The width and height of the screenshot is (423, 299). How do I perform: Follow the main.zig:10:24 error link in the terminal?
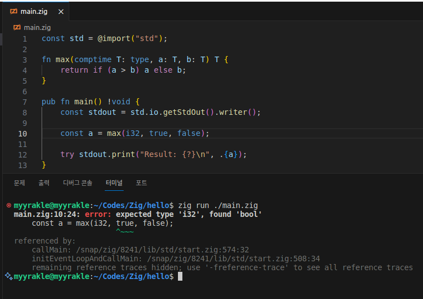pos(48,214)
